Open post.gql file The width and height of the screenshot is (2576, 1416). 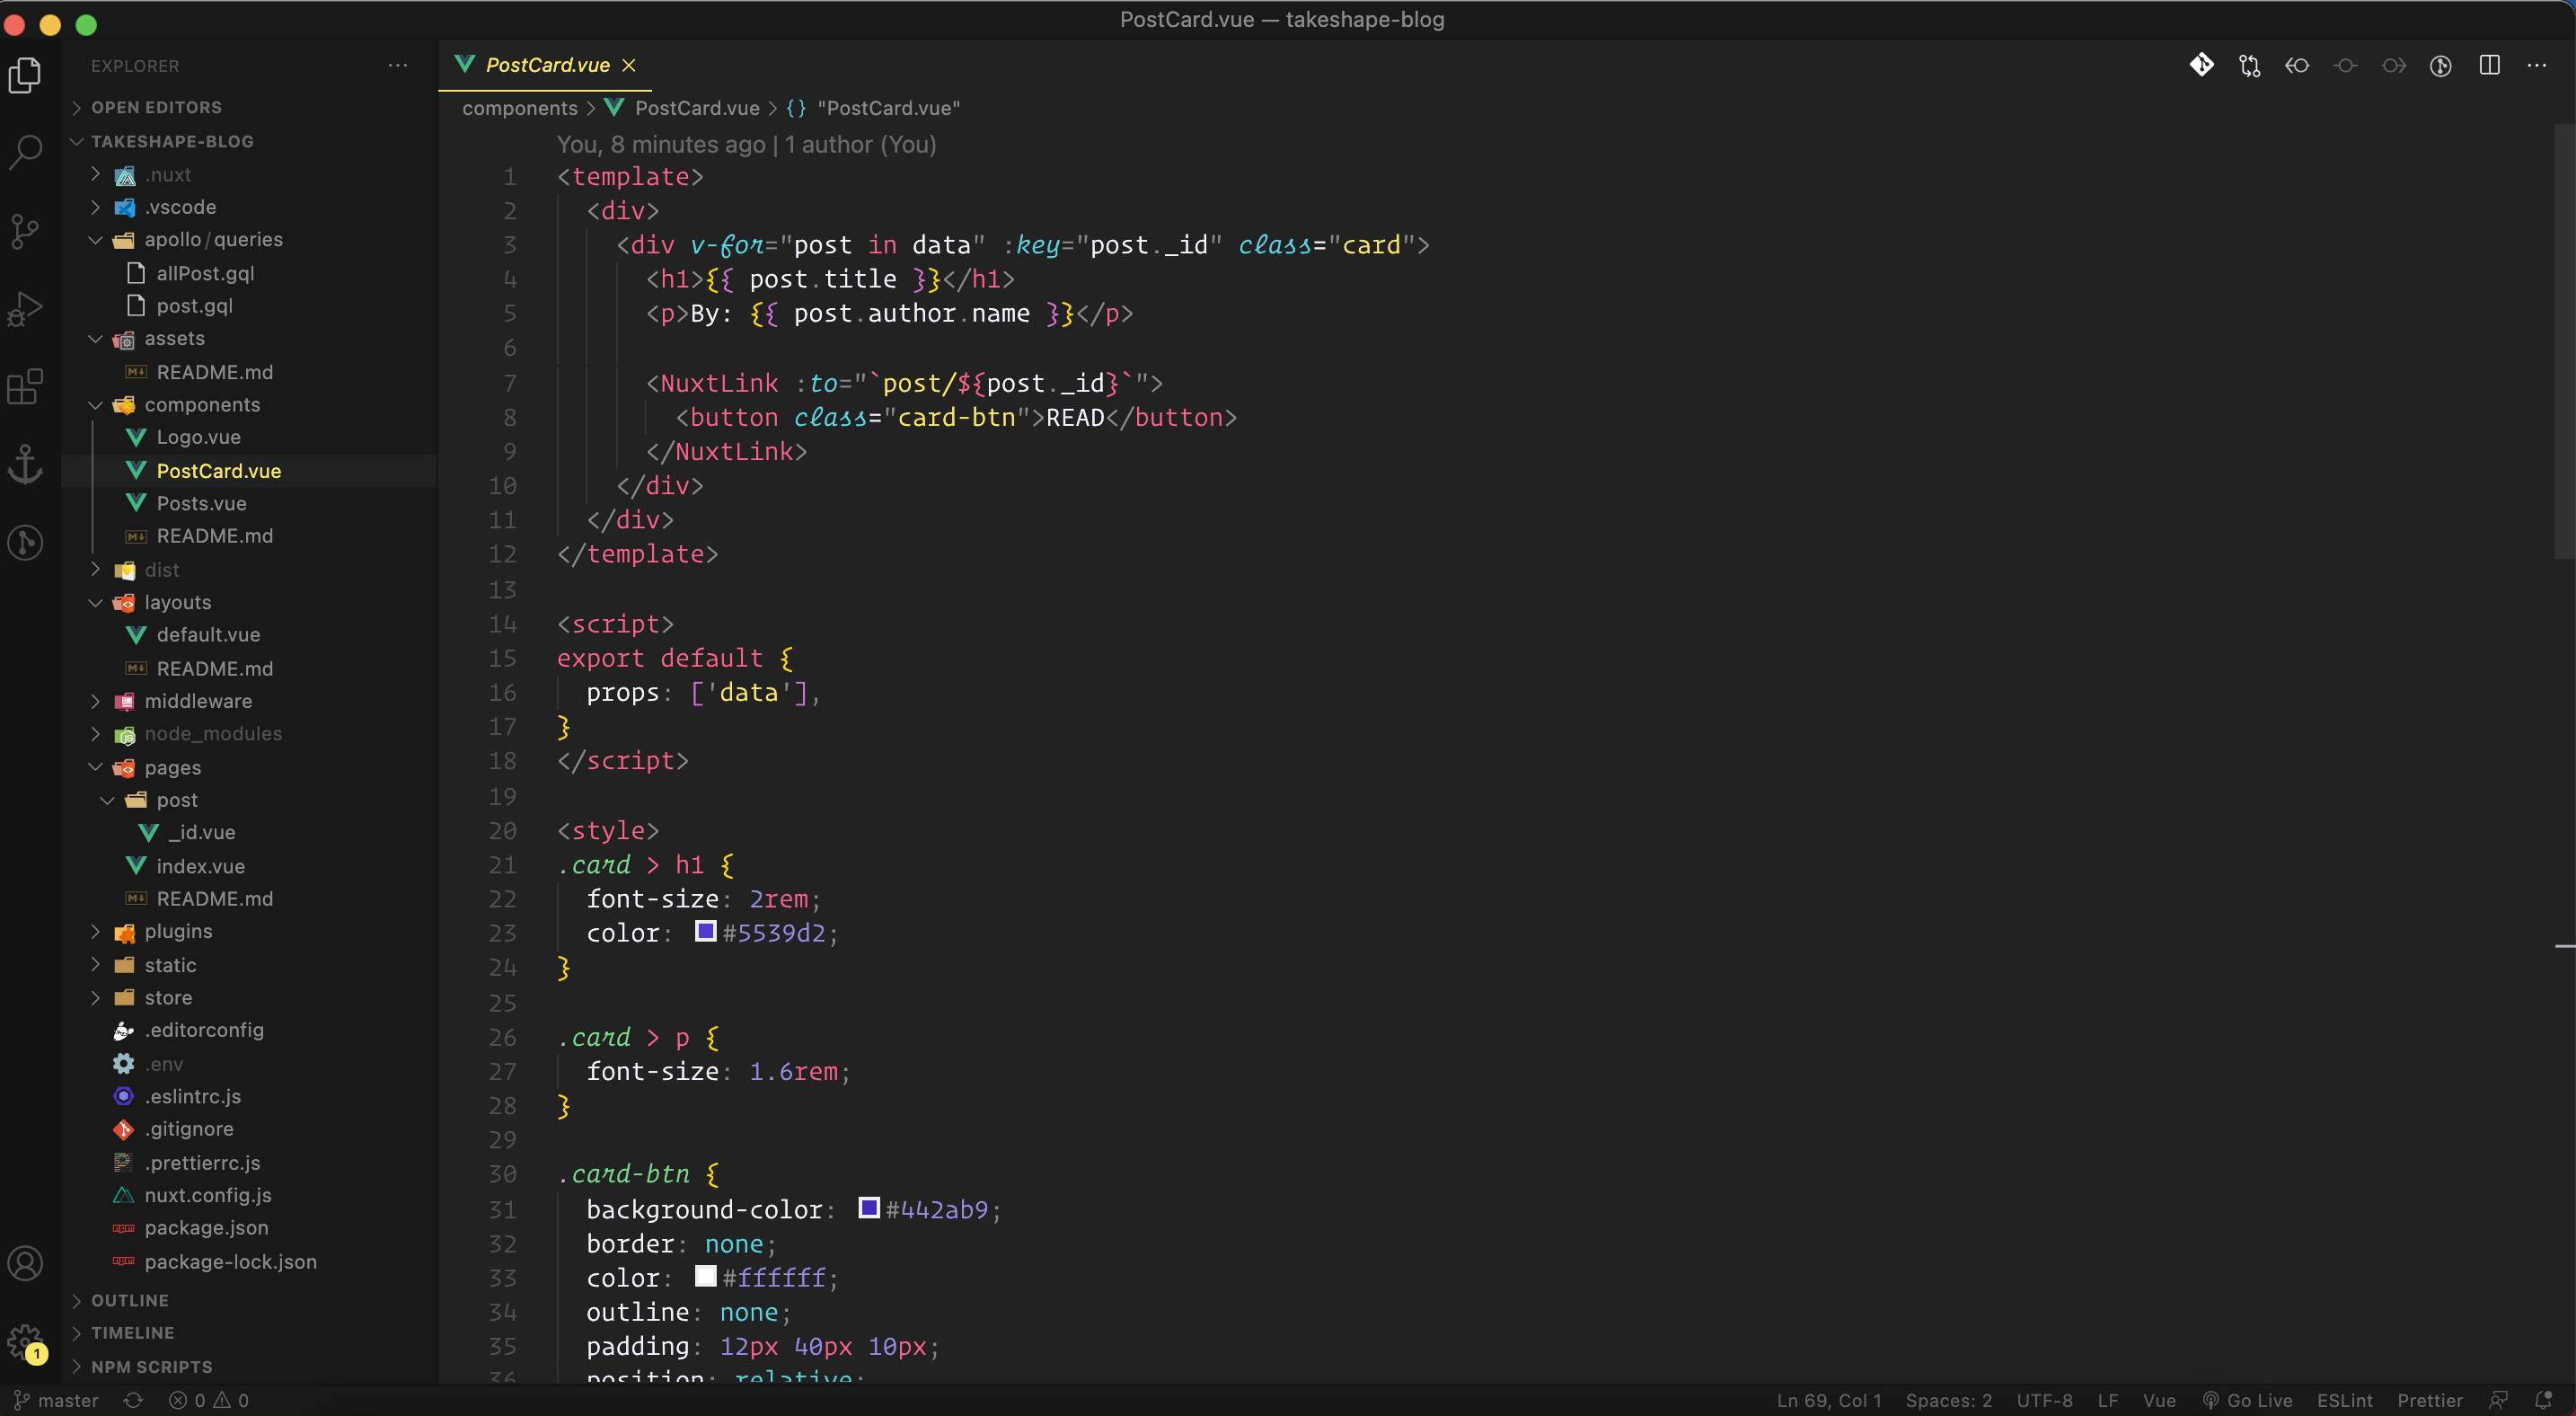tap(194, 306)
